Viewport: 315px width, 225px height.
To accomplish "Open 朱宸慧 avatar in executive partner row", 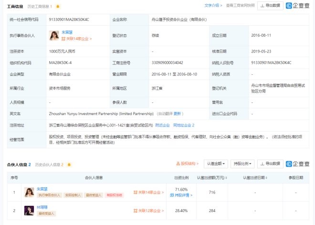I will click(54, 35).
